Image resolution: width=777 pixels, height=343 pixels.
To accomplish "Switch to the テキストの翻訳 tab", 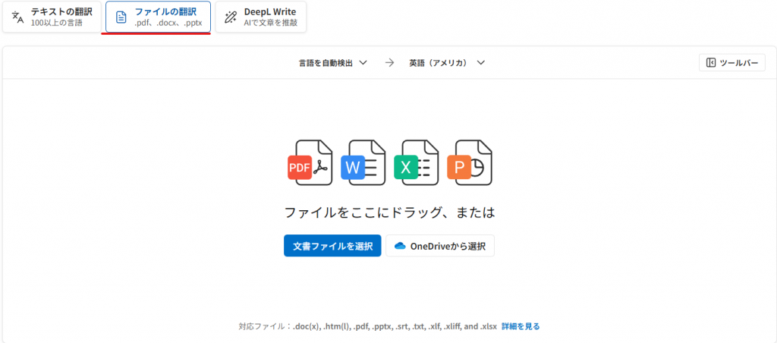I will [x=52, y=17].
